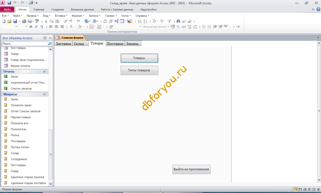Open the Главная ribbon tab
The height and width of the screenshot is (193, 321).
(39, 10)
